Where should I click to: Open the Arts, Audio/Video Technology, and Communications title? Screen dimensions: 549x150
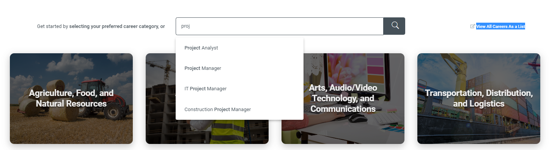(x=343, y=98)
